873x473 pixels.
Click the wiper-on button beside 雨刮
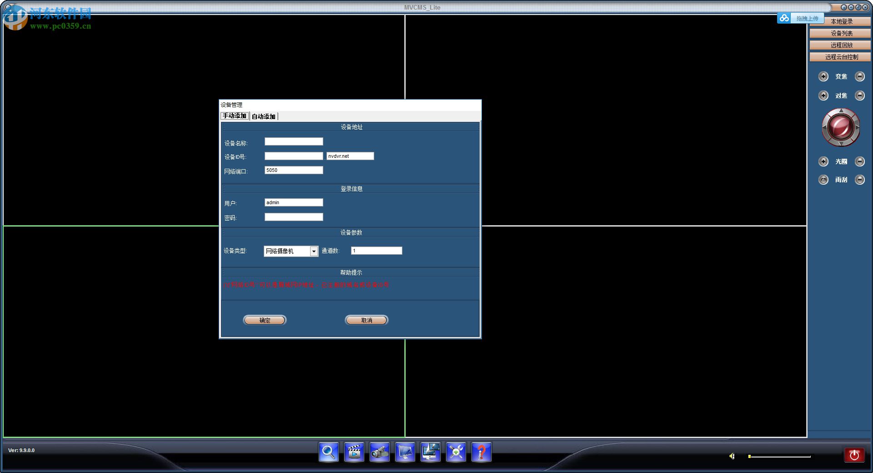[823, 180]
